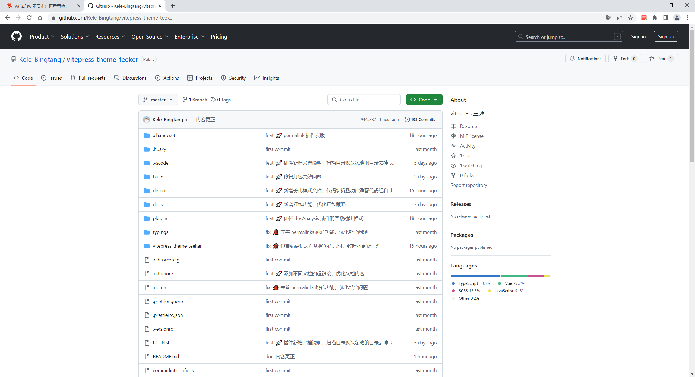Click the Google Translate icon in address bar

click(609, 18)
